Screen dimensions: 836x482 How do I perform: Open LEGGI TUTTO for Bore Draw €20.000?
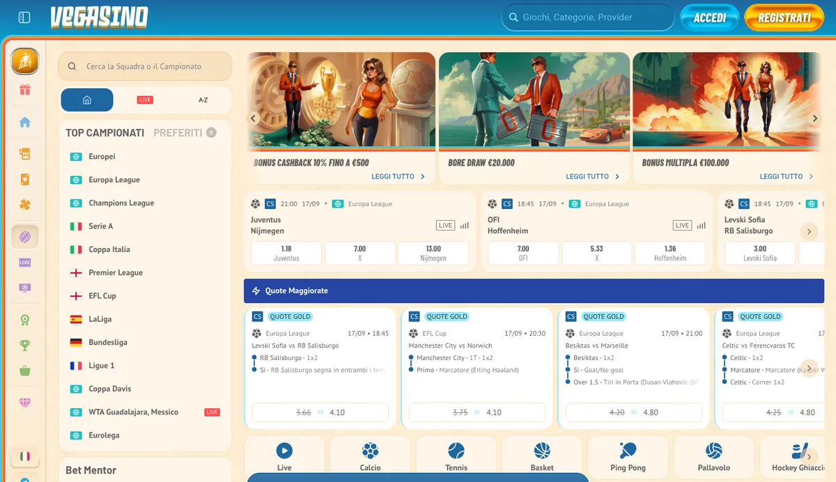593,176
